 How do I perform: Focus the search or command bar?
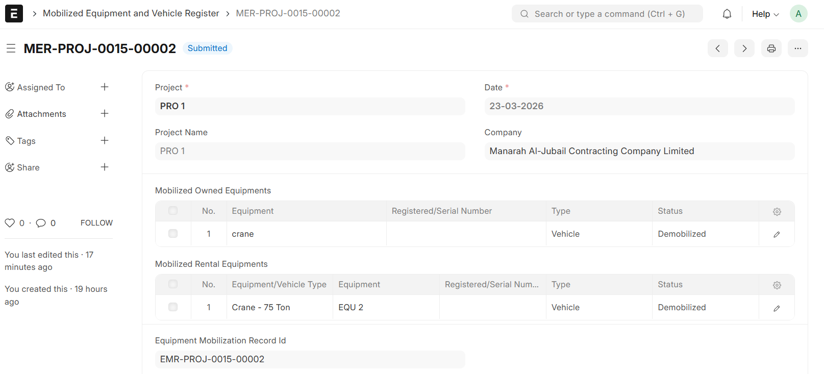tap(607, 14)
